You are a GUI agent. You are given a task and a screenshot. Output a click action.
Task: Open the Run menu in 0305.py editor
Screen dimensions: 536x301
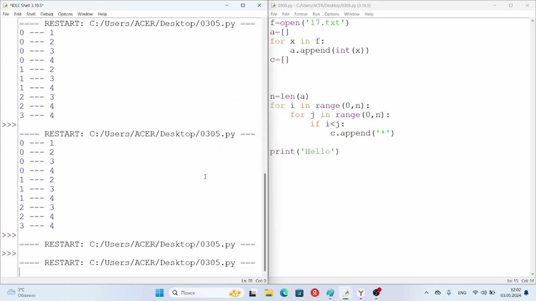(x=316, y=14)
